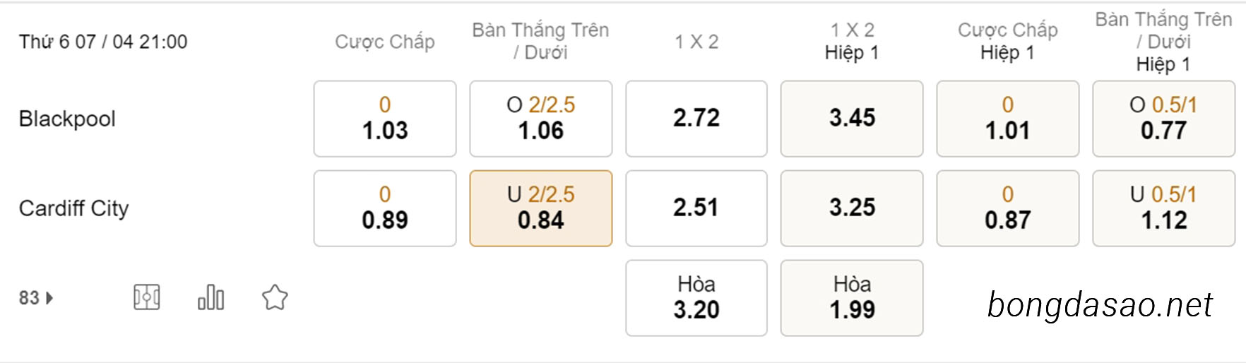Open the Cardiff City team name
This screenshot has width=1246, height=363.
[73, 208]
